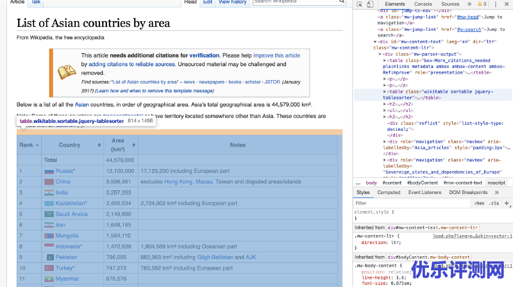
Task: Open the #p-search jump link href
Action: pos(469,29)
